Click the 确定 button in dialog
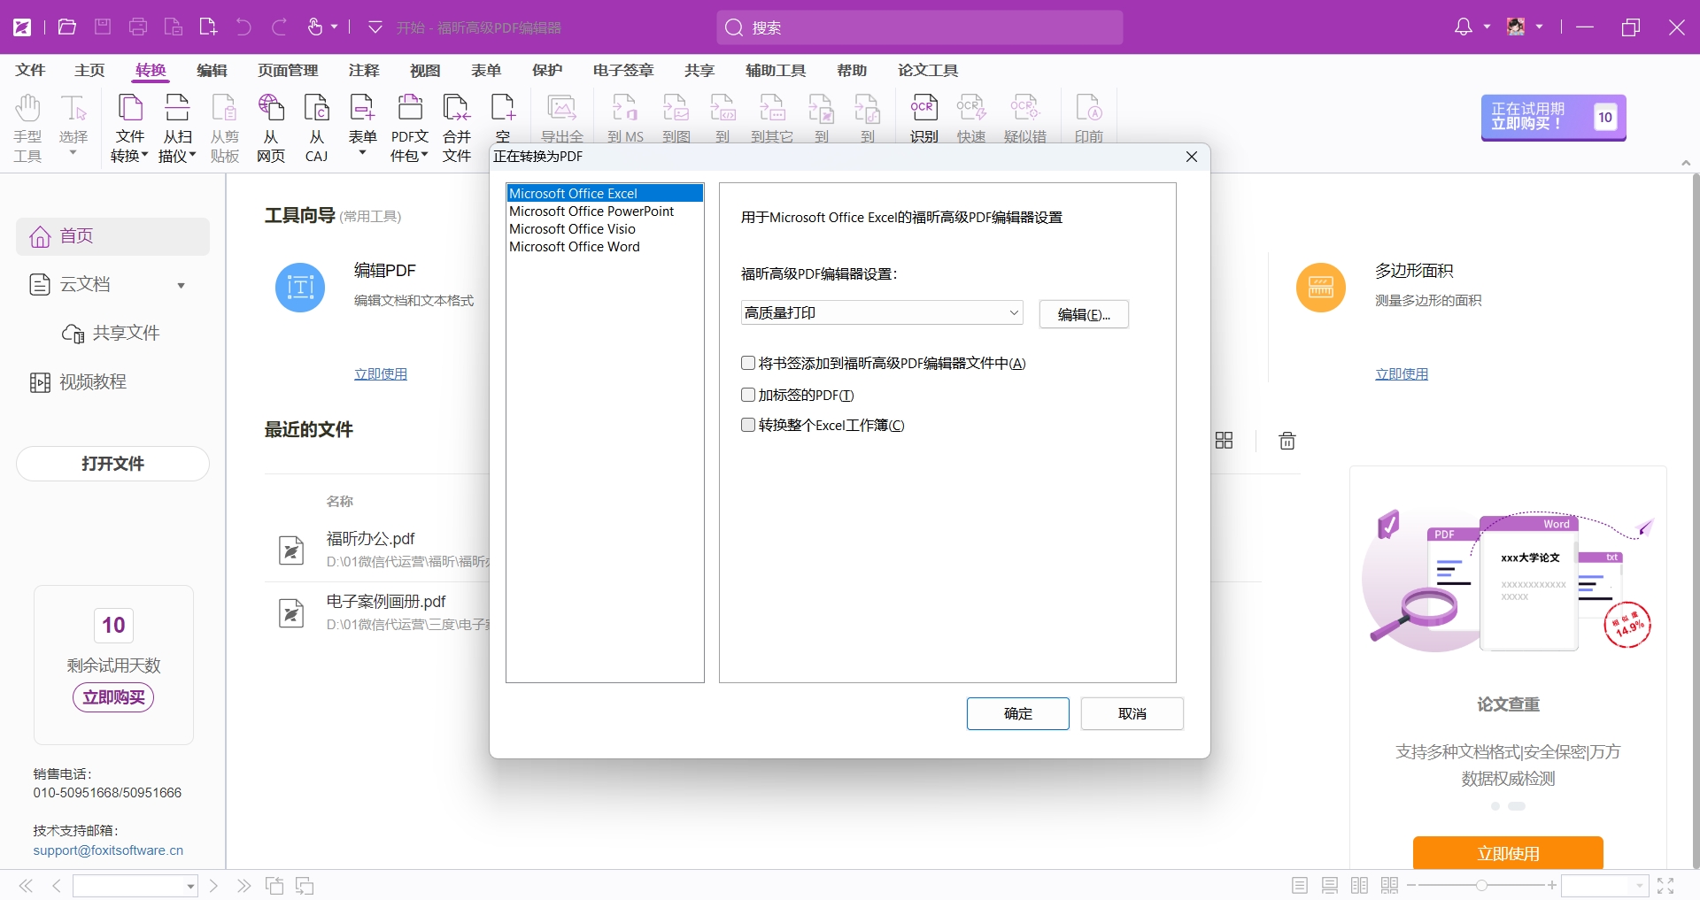 (1017, 713)
